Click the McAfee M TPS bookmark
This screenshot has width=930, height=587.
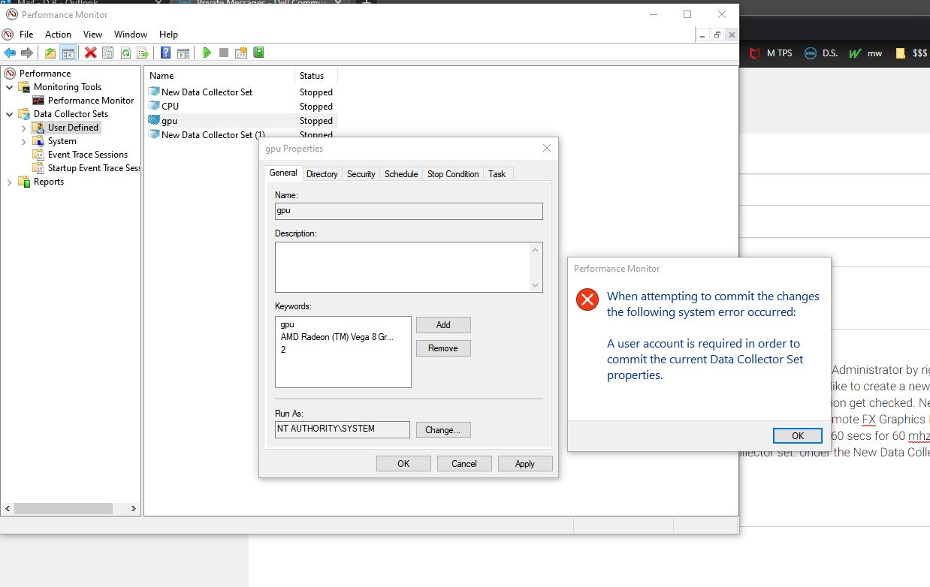(x=771, y=53)
